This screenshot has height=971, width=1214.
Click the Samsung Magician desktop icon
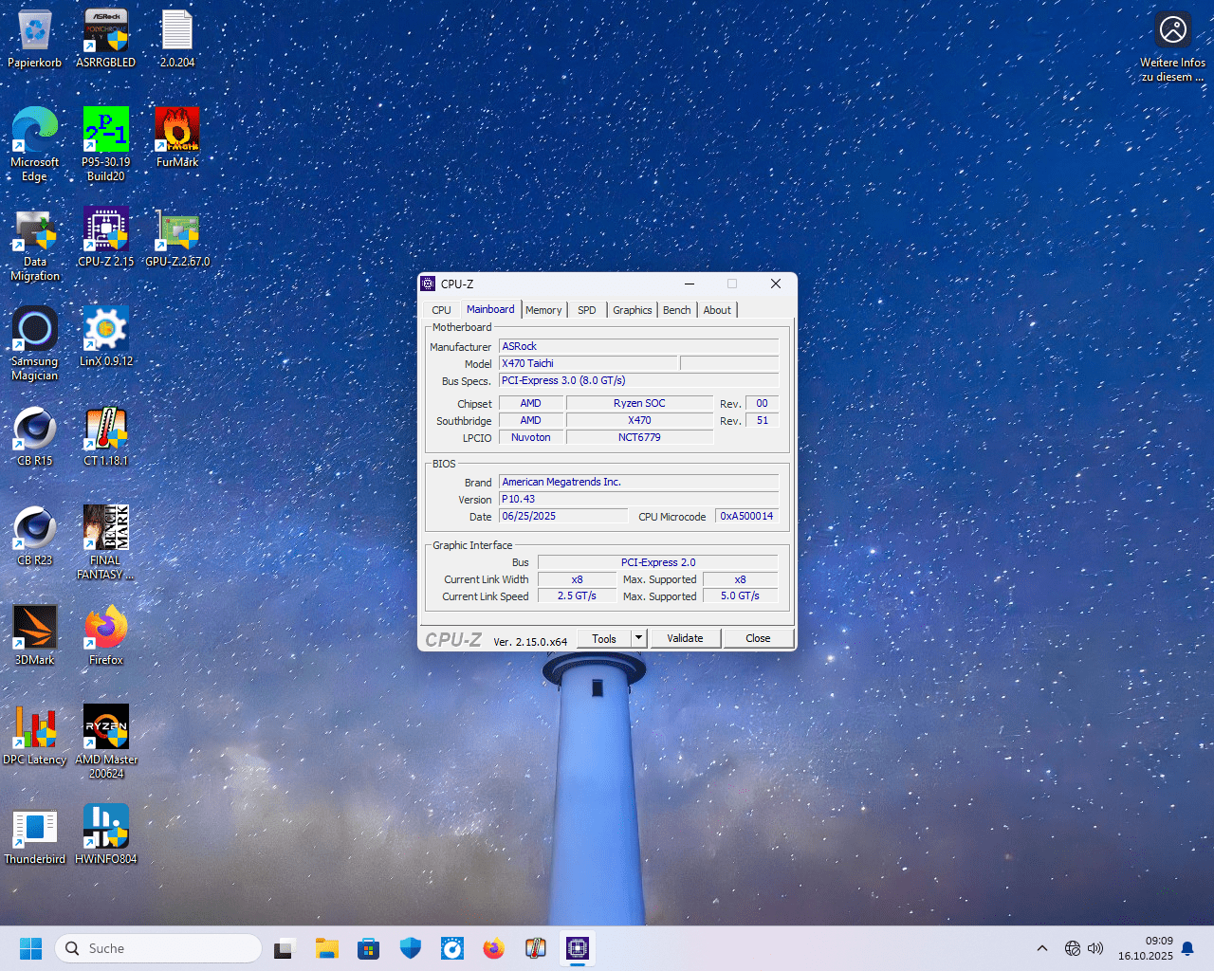[x=35, y=330]
